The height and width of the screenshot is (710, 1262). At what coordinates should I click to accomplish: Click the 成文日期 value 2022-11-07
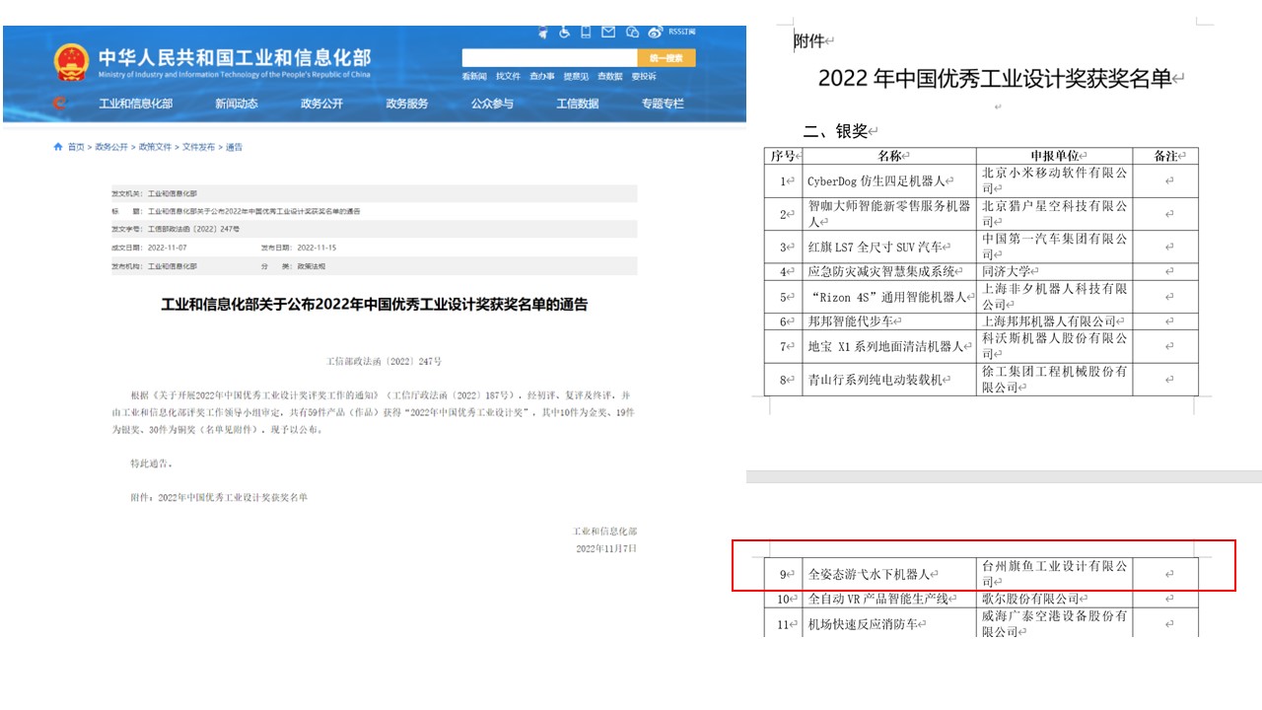168,248
